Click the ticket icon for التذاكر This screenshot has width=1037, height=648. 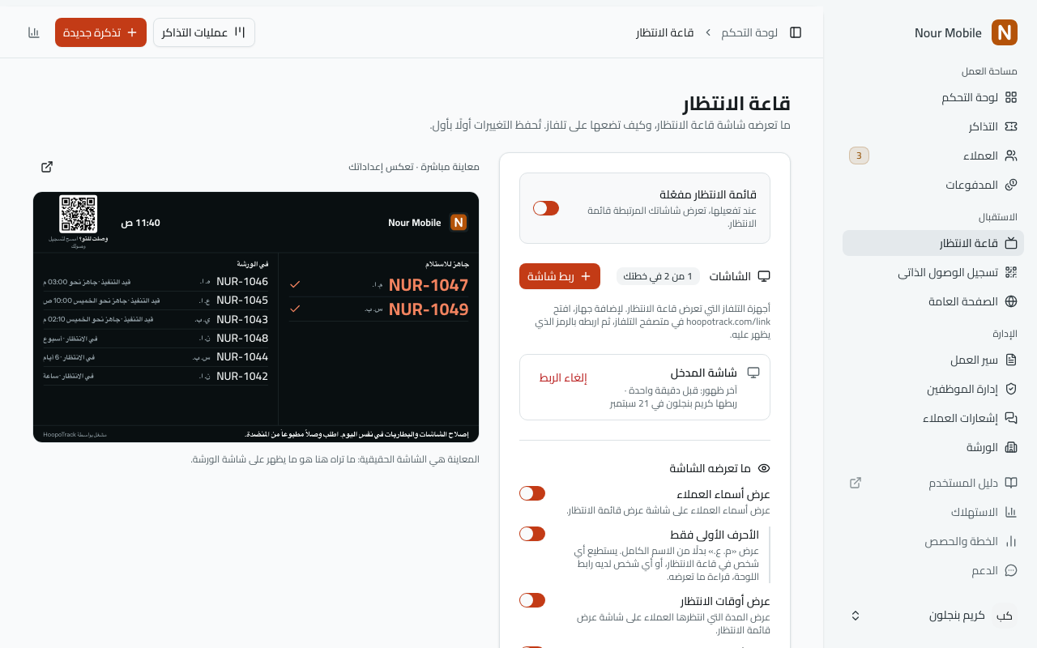1011,126
